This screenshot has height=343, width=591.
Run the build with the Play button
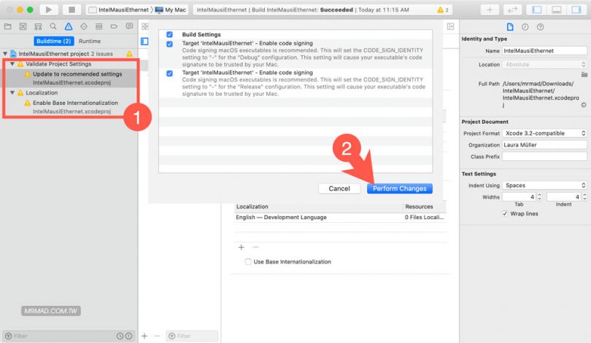tap(49, 9)
